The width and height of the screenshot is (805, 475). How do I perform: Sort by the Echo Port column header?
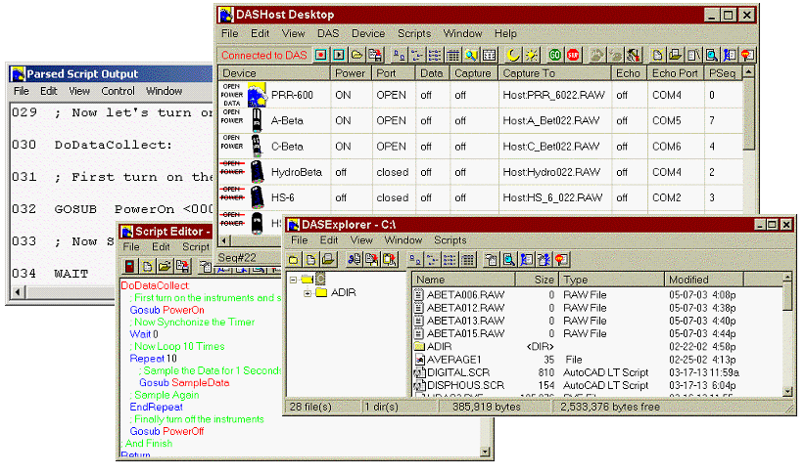(675, 73)
